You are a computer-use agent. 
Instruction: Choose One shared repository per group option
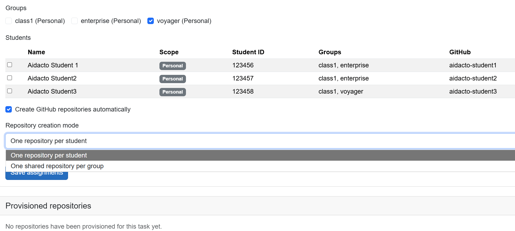click(260, 166)
